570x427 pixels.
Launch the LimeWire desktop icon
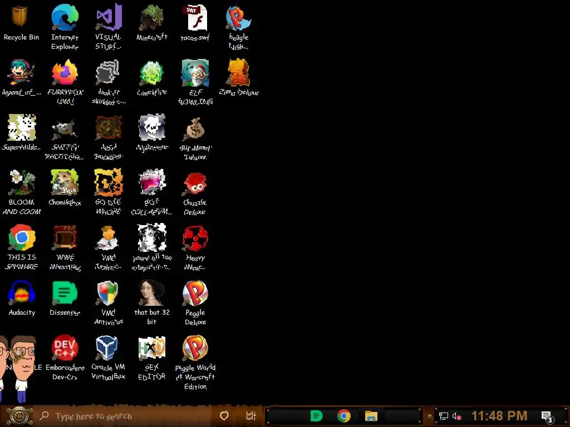[x=152, y=73]
